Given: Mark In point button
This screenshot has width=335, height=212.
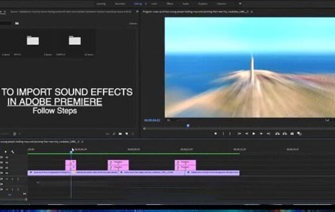Looking at the screenshot, I should click(x=223, y=134).
